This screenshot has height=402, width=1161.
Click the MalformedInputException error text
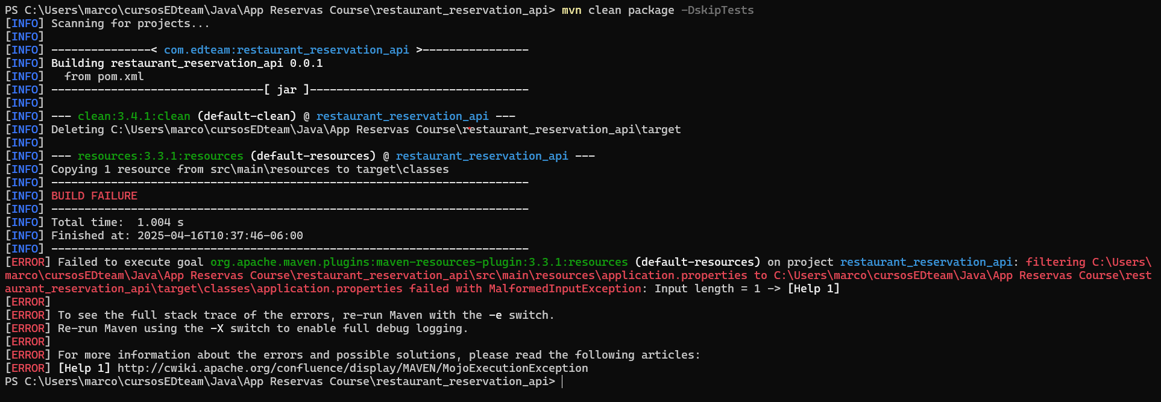tap(565, 289)
